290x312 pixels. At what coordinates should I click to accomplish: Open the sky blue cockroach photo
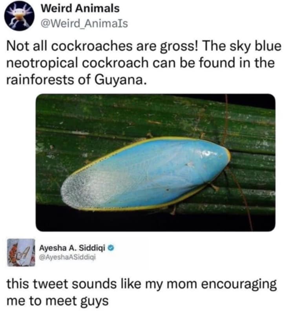(155, 162)
